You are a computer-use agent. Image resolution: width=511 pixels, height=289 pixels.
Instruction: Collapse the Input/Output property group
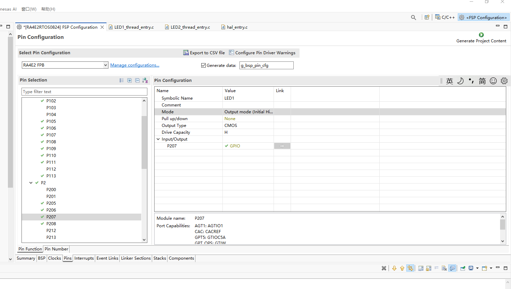point(158,139)
